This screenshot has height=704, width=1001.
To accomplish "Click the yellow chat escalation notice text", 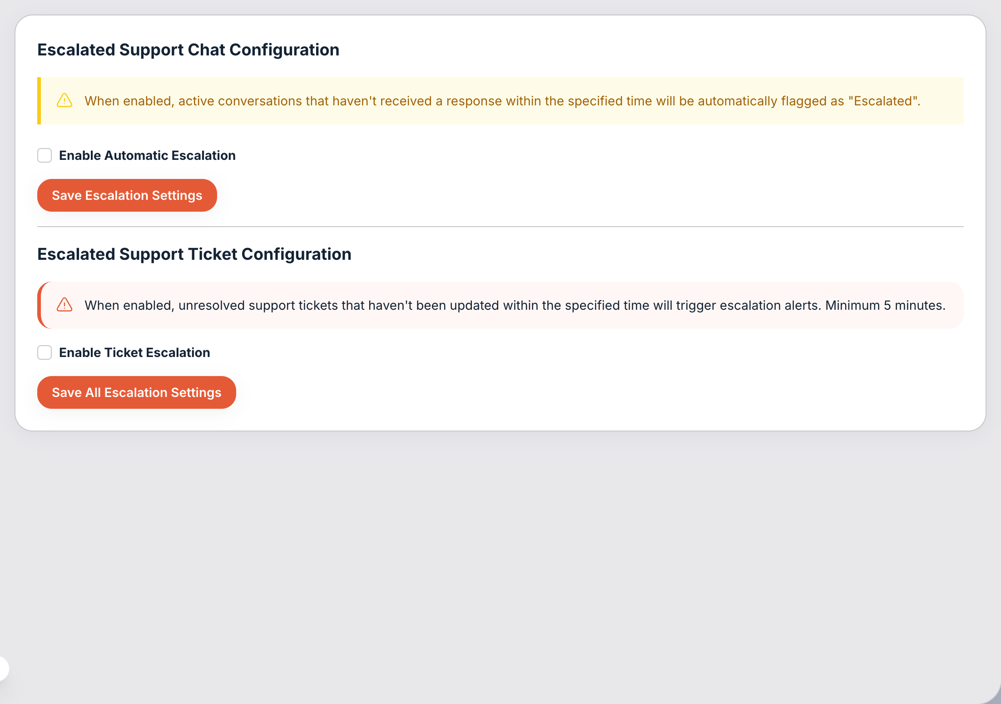I will pos(502,101).
